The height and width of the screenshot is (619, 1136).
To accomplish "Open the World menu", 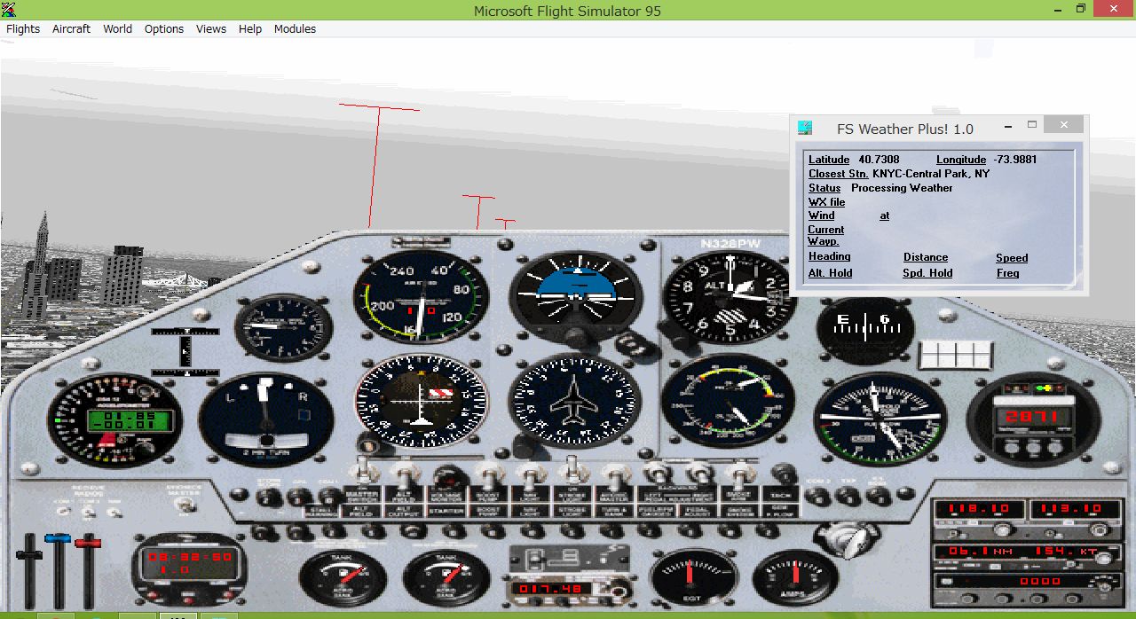I will coord(117,28).
